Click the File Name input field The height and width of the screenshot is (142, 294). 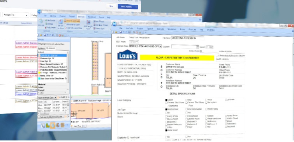point(188,38)
